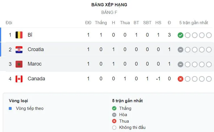
Task: Click the red Thua legend icon
Action: (114, 121)
